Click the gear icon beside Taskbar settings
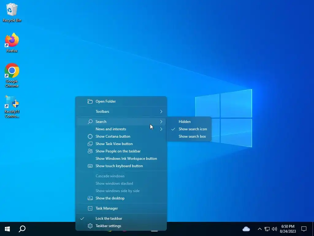This screenshot has width=314, height=236. 90,226
